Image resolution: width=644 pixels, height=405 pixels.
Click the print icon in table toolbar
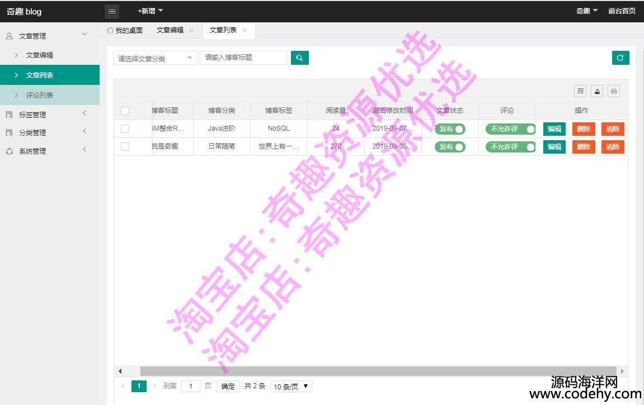614,91
